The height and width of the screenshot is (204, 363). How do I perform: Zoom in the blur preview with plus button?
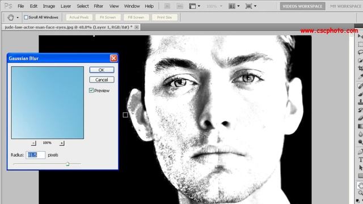pyautogui.click(x=62, y=143)
